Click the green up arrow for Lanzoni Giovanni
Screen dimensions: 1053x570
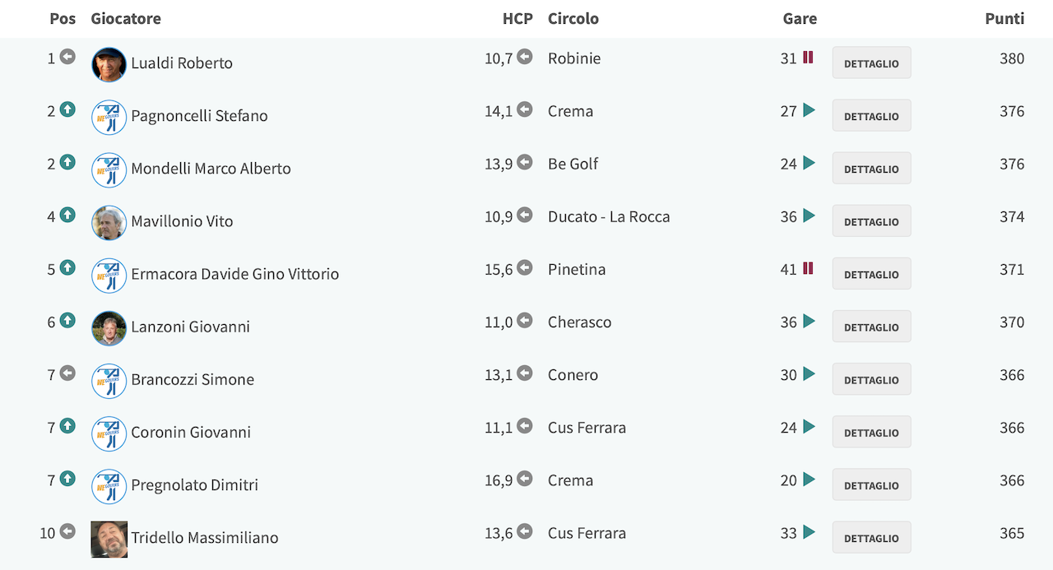click(x=67, y=320)
